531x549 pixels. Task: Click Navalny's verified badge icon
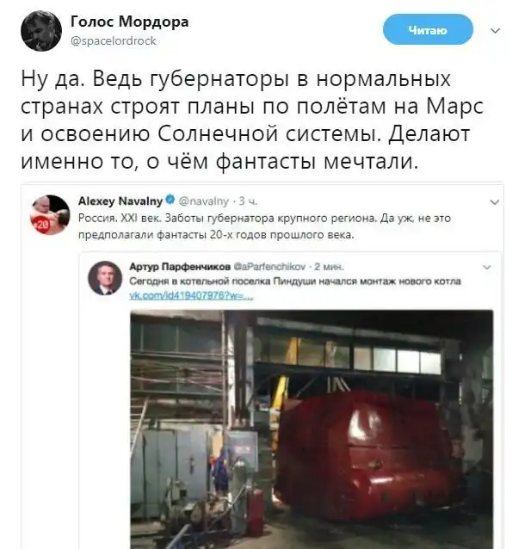(x=170, y=200)
